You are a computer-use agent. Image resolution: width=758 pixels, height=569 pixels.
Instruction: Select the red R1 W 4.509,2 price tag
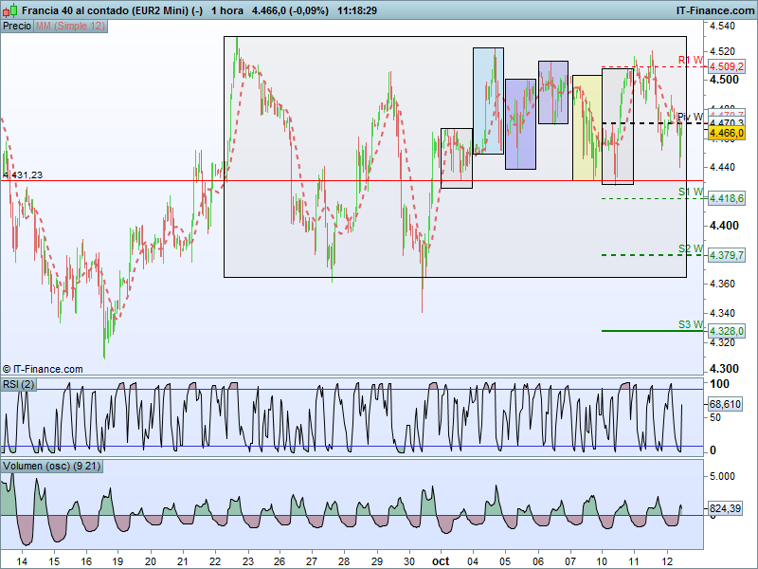coord(726,66)
